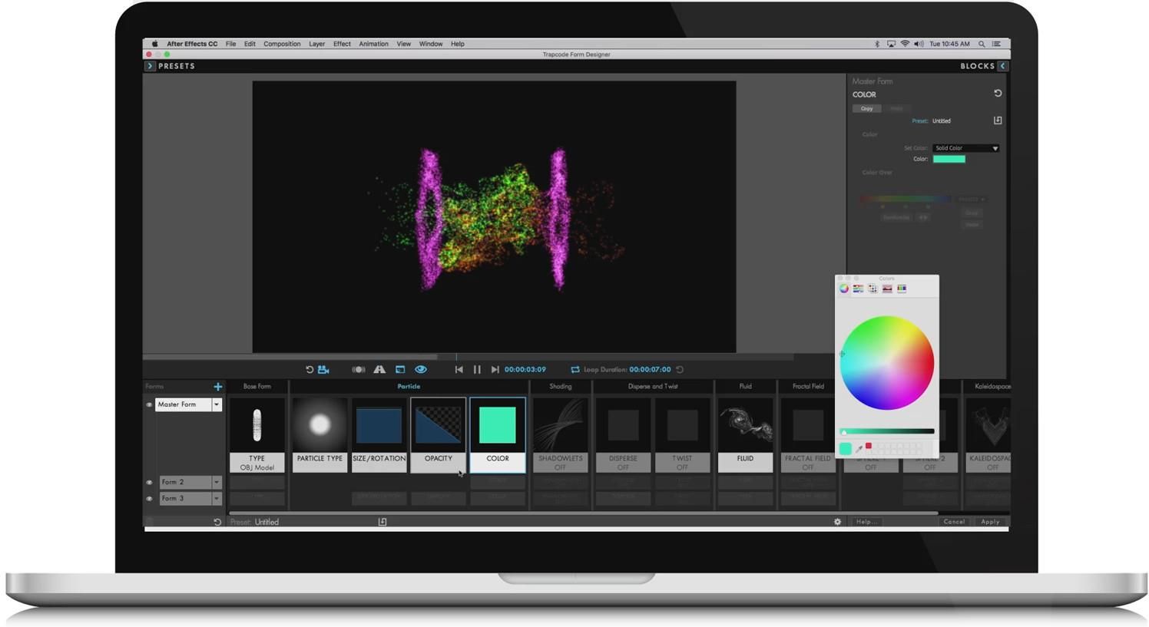Expand the PRESETS panel chevron
Screen dimensions: 1149x627
coord(151,66)
